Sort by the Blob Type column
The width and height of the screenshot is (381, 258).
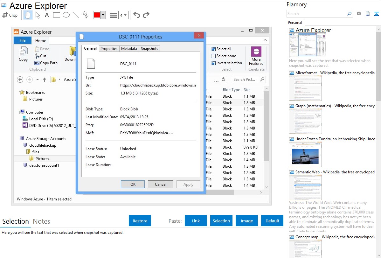(x=231, y=89)
